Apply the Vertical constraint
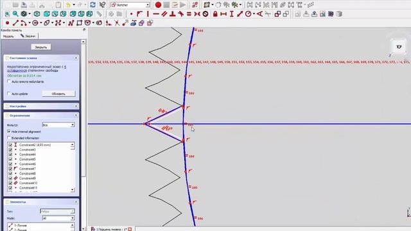The image size is (411, 231). pyautogui.click(x=148, y=14)
